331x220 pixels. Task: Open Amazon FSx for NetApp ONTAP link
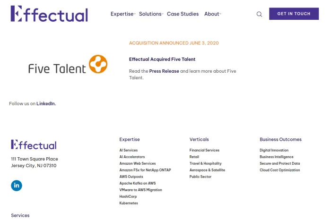point(145,170)
